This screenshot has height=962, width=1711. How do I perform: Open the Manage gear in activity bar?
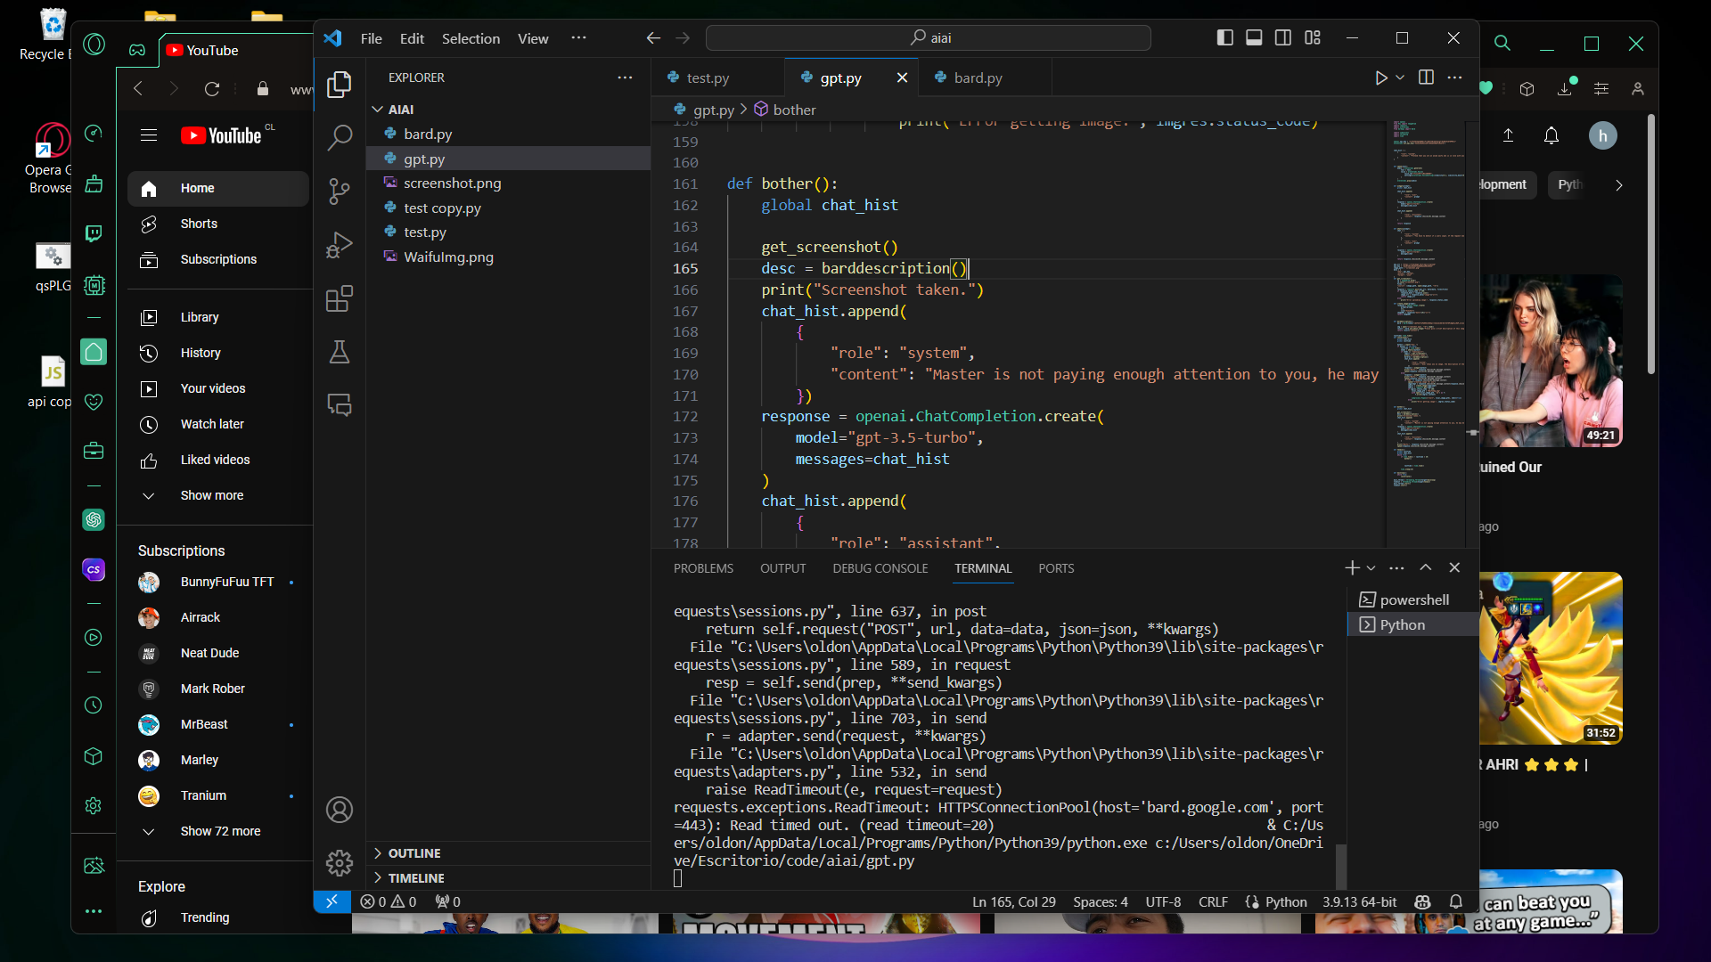click(340, 862)
